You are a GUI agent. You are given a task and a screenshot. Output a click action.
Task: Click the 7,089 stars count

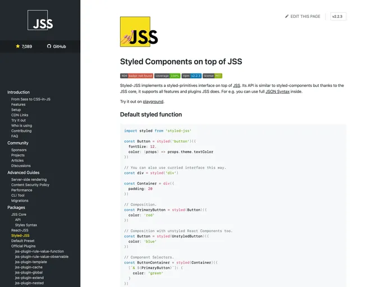point(27,47)
